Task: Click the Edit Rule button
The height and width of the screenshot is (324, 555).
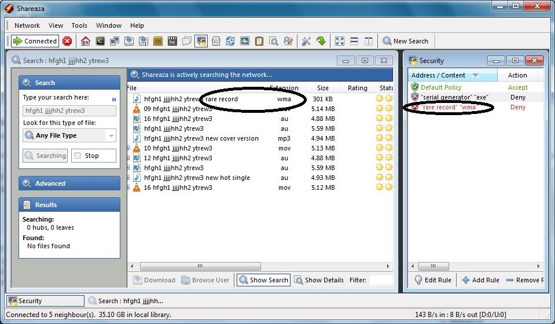Action: pos(433,280)
